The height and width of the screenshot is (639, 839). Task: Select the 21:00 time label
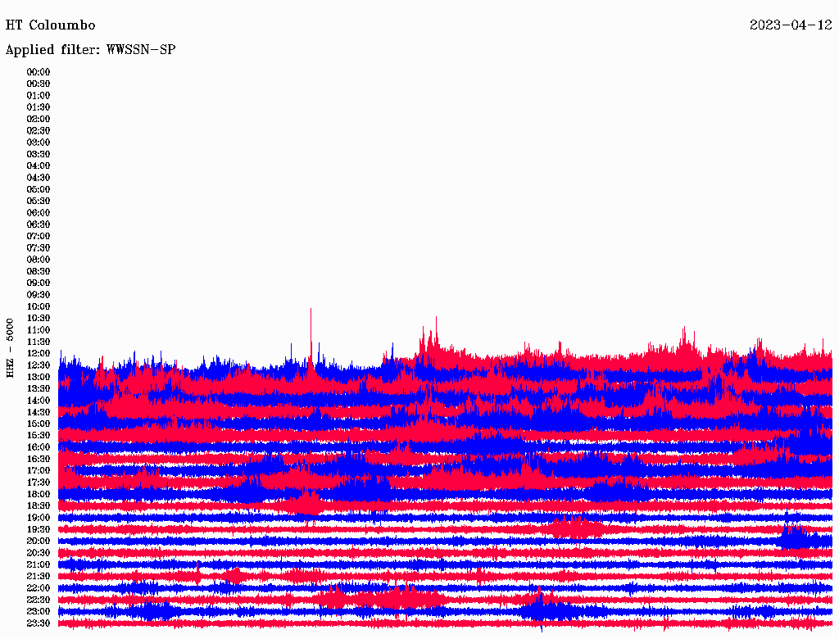39,564
